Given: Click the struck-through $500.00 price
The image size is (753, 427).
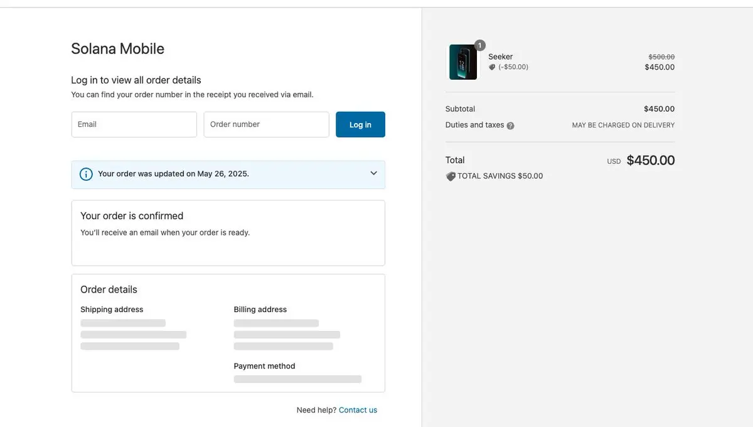Looking at the screenshot, I should (x=661, y=57).
